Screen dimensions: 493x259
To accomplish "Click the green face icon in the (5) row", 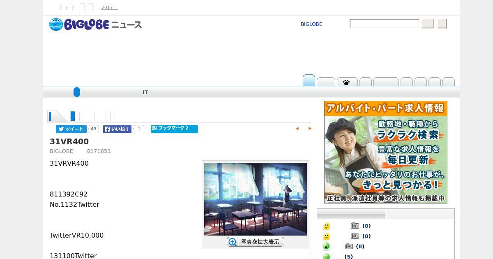I will 326,257.
